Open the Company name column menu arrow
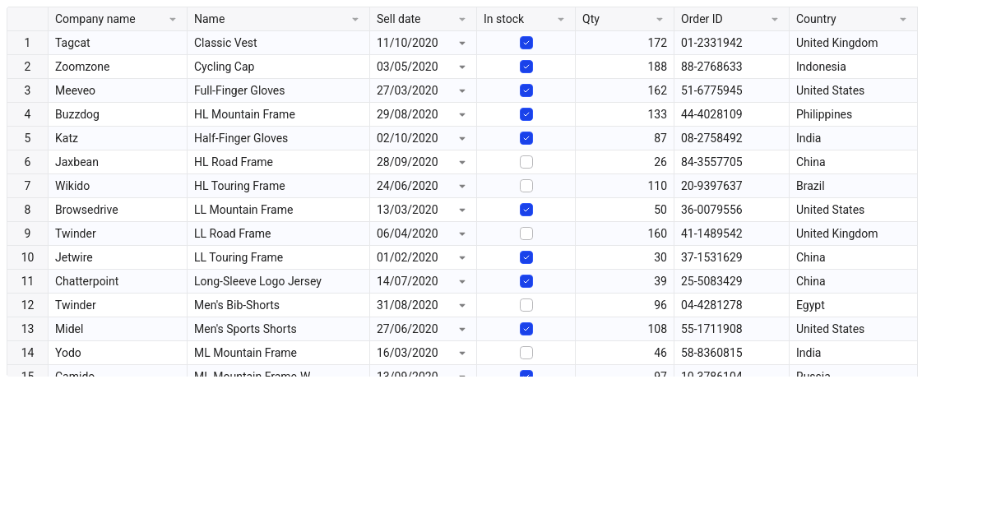Viewport: 987px width, 518px height. [x=173, y=20]
